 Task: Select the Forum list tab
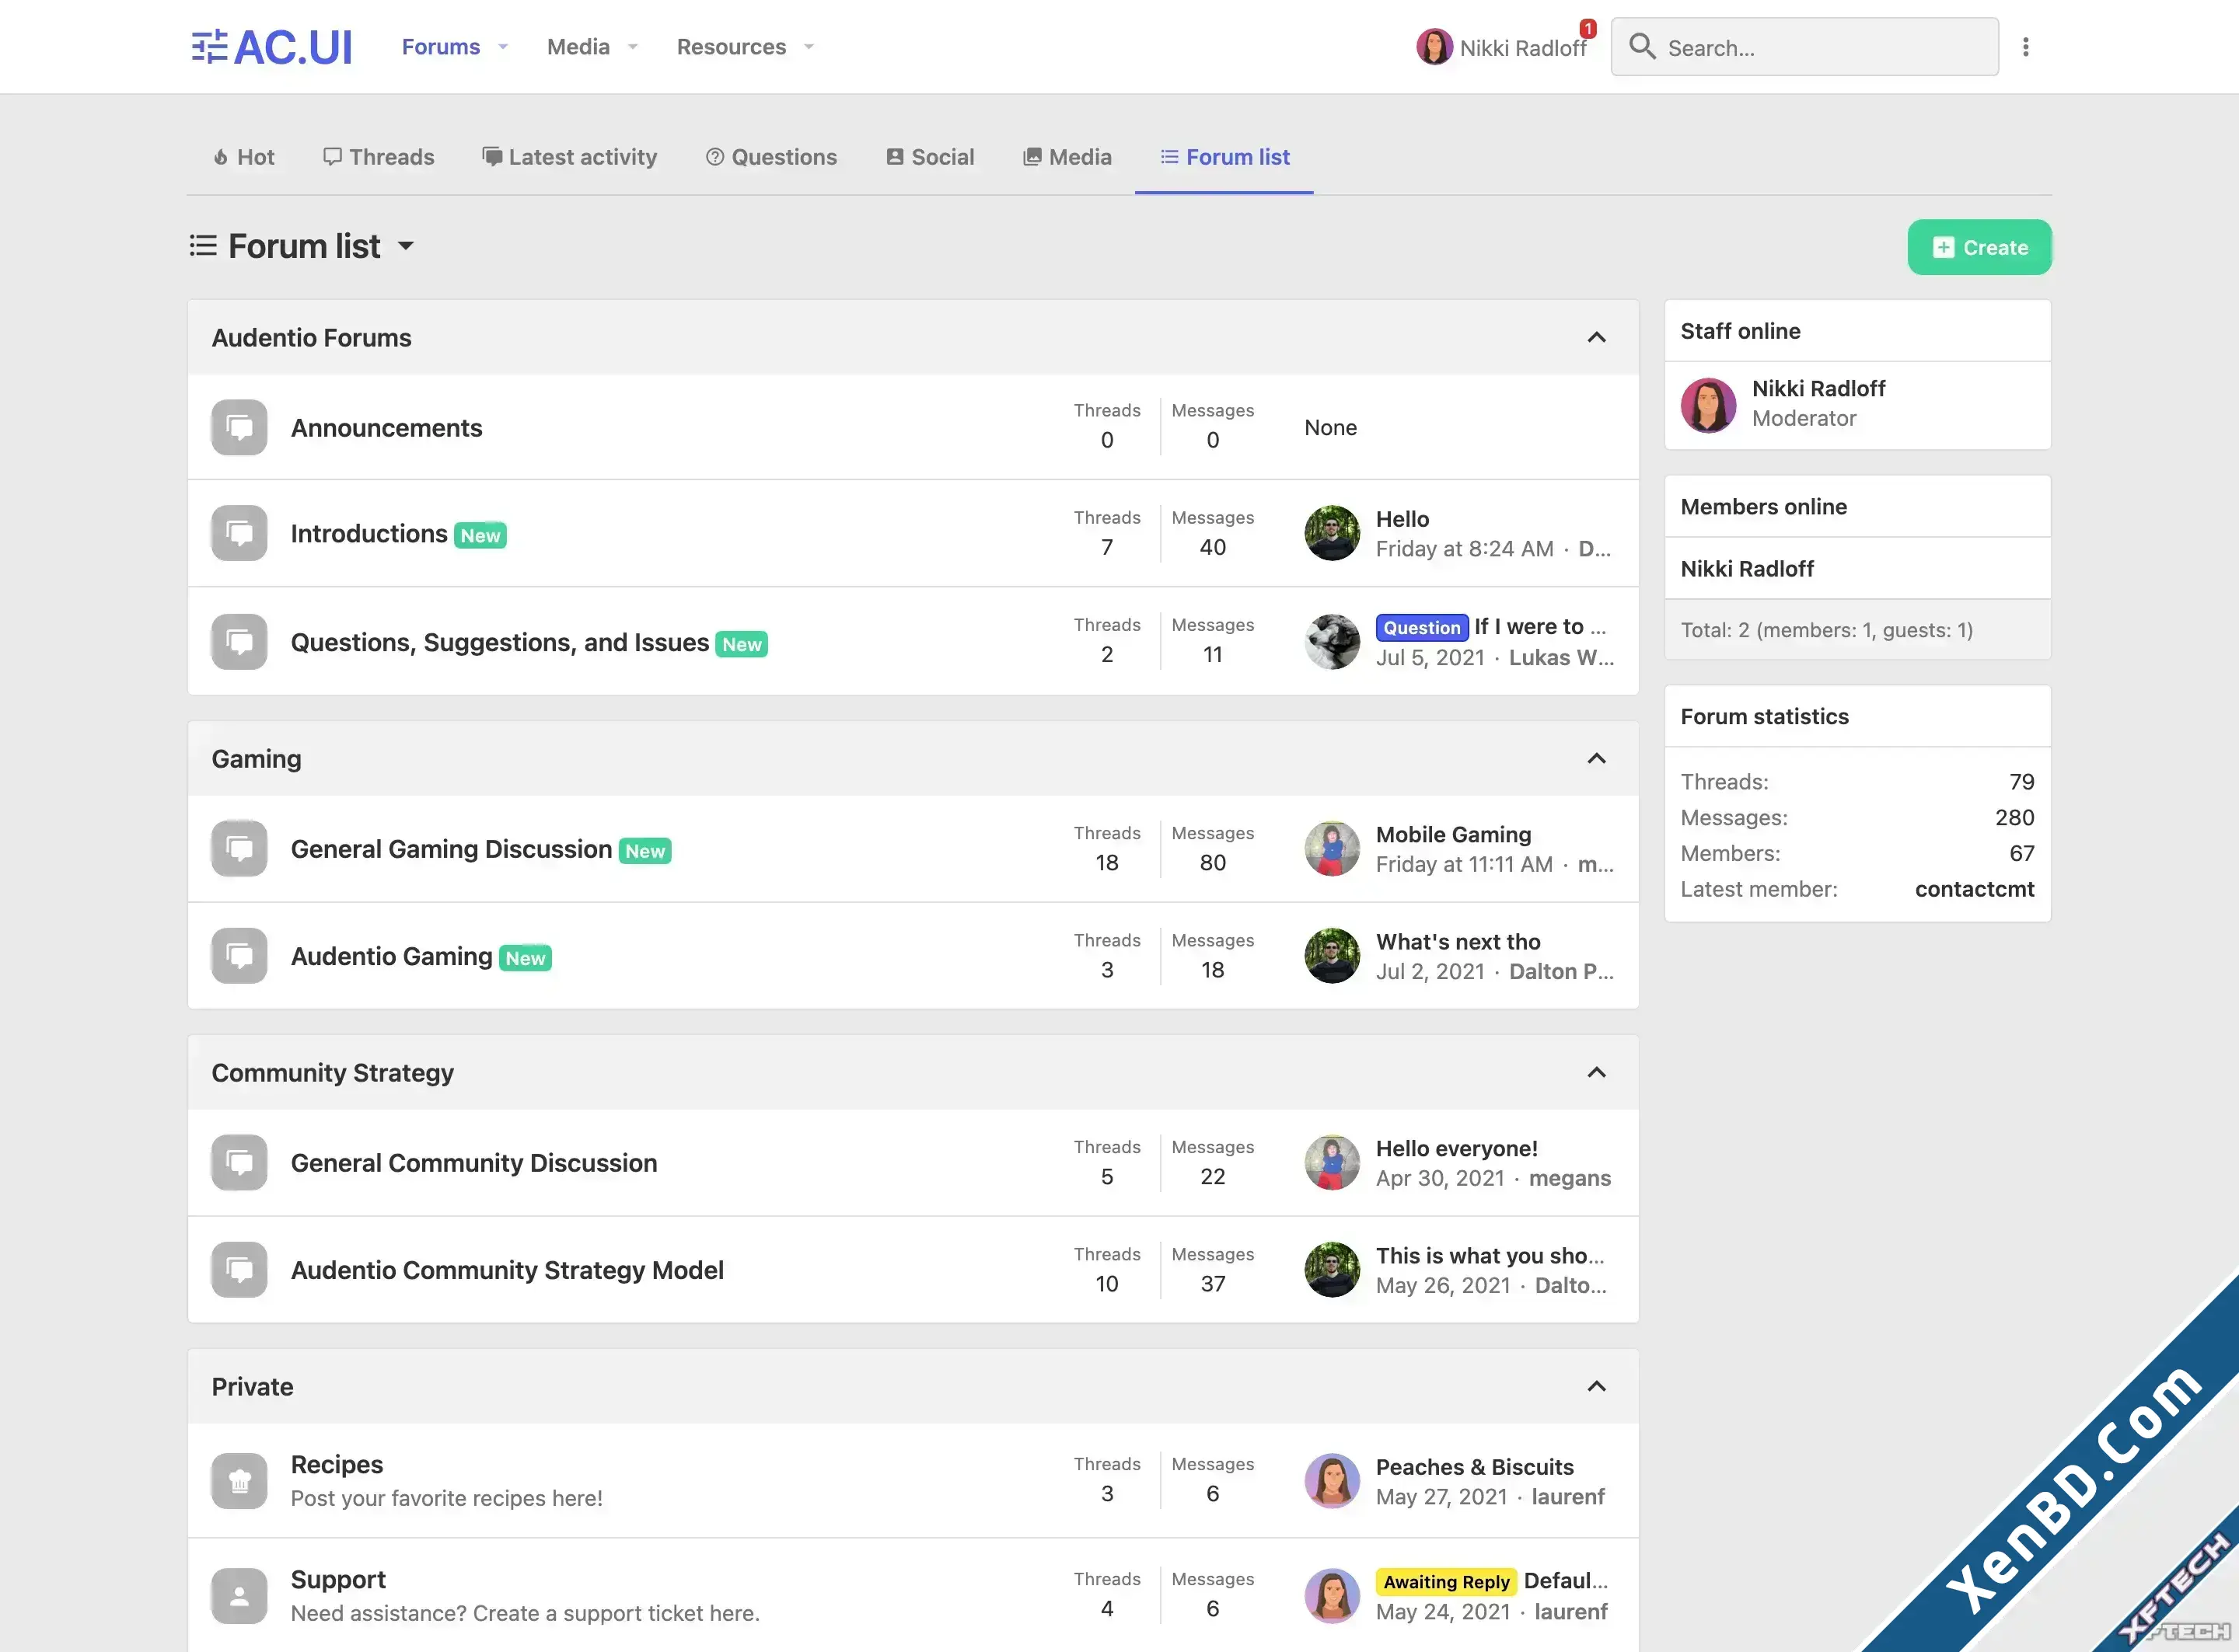(x=1224, y=157)
